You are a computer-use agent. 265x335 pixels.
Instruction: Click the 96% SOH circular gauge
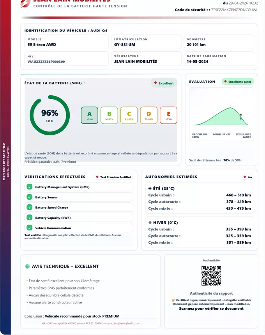(x=49, y=116)
